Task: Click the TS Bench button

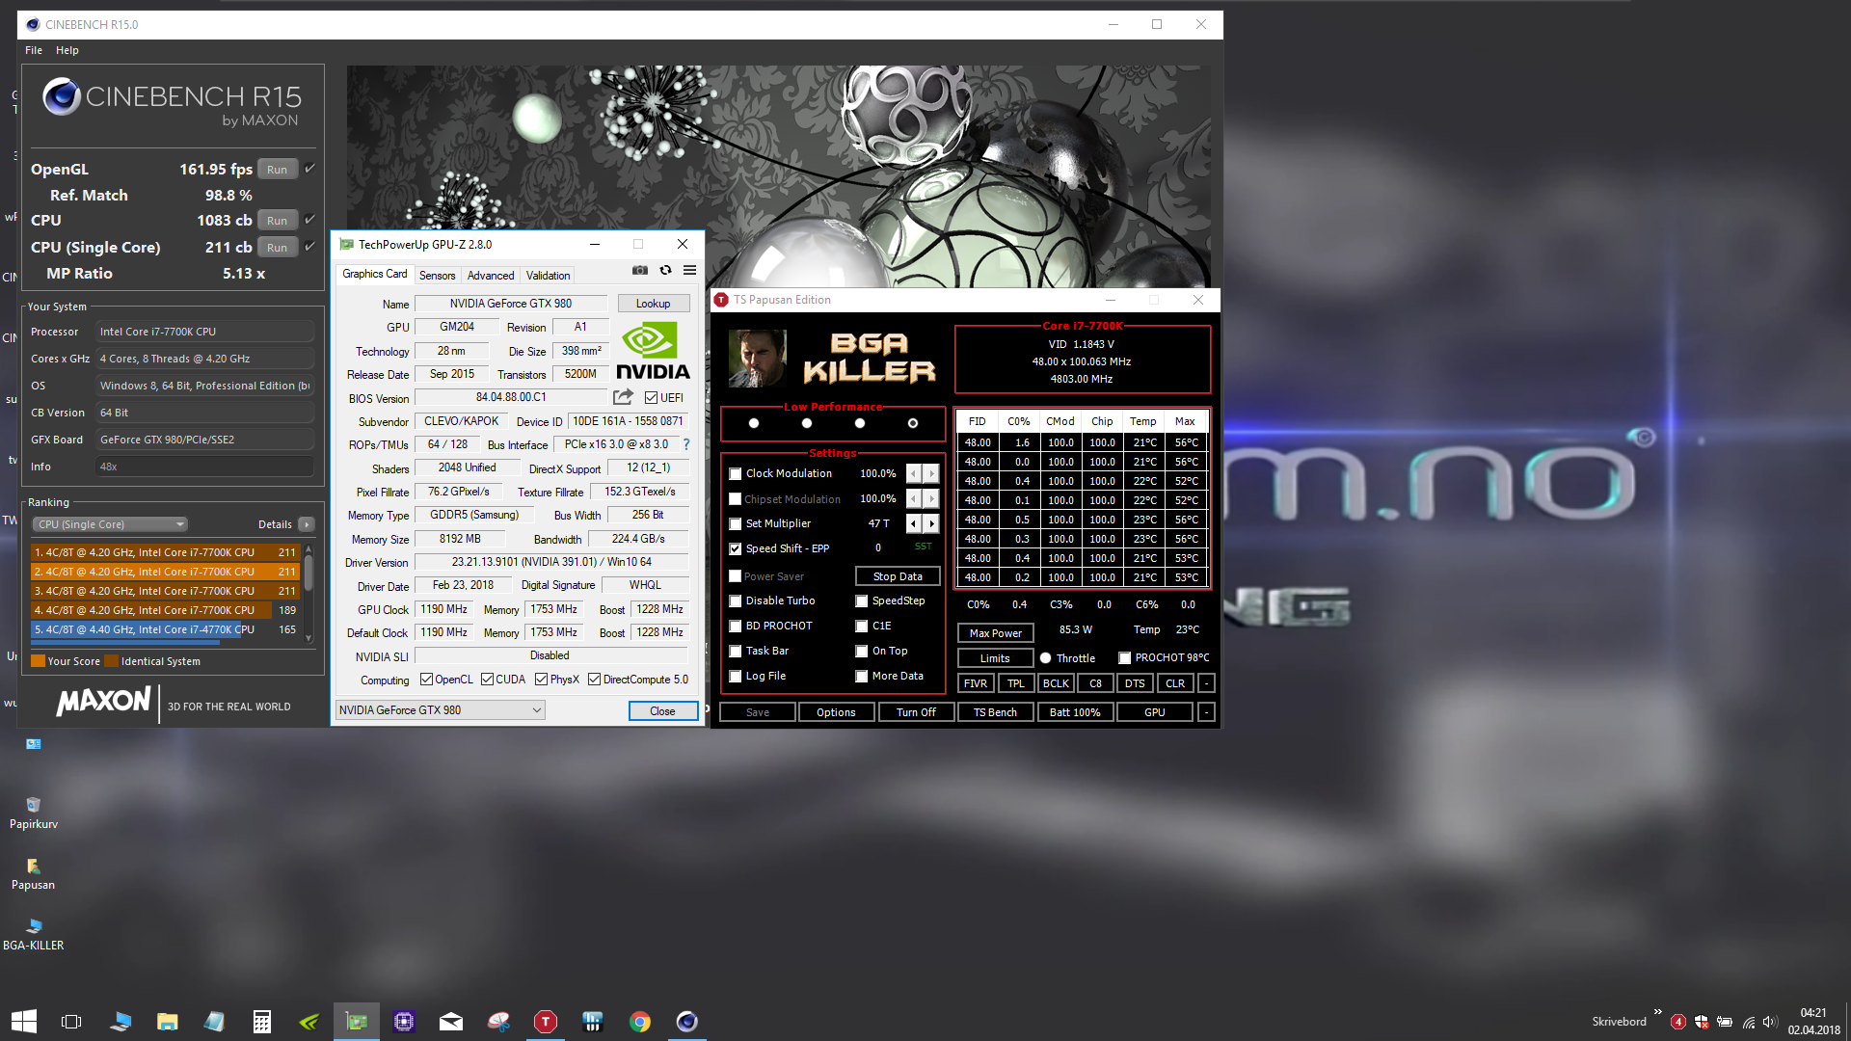Action: [995, 712]
